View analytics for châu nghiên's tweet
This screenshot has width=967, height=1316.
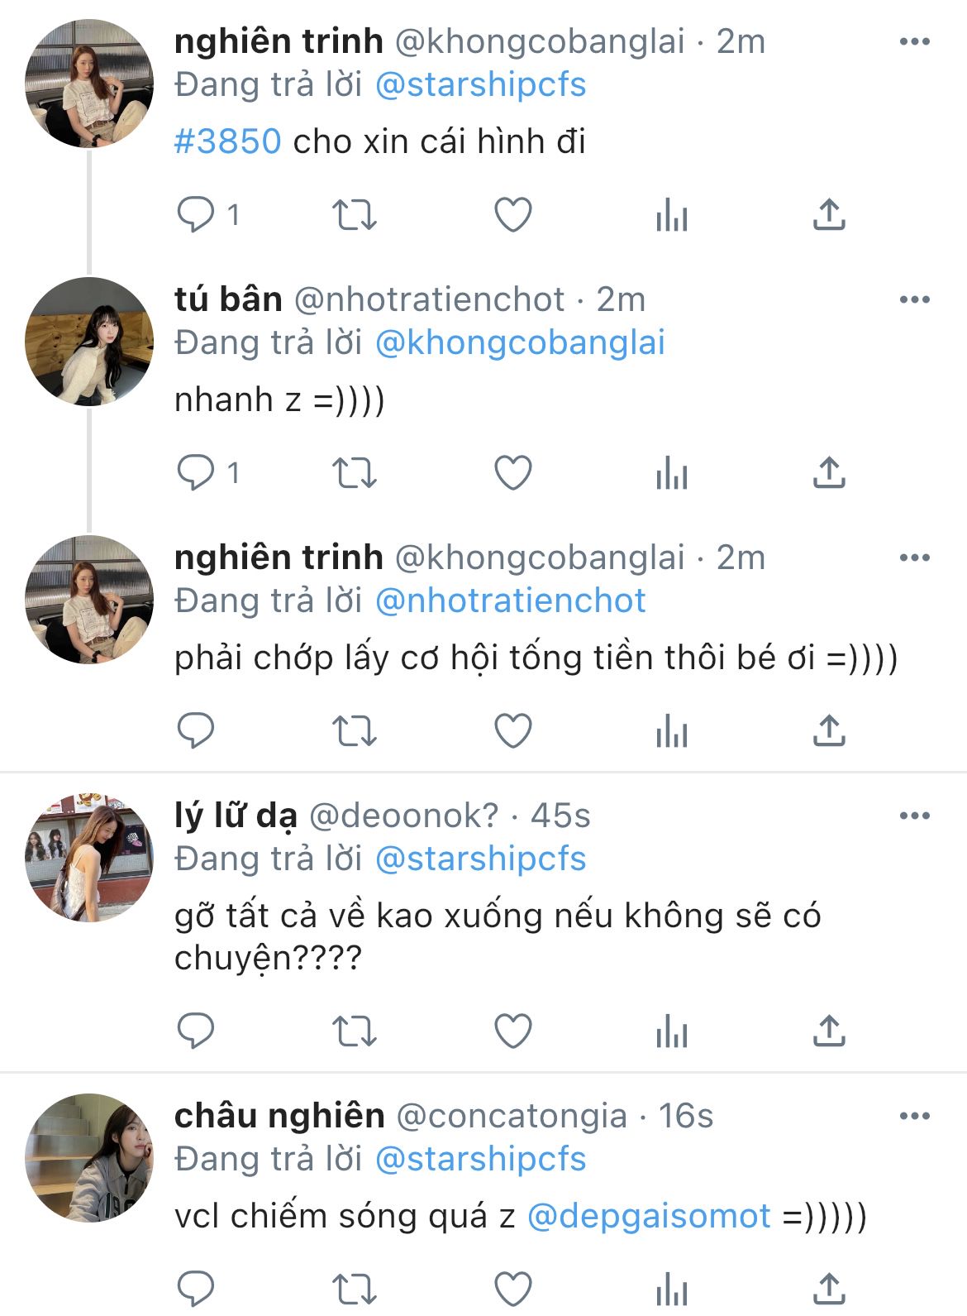tap(671, 1290)
